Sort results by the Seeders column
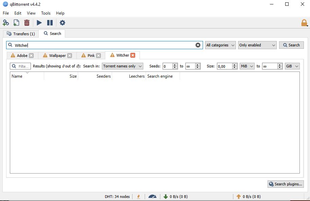Screen dimensions: 310x201 (95, 76)
